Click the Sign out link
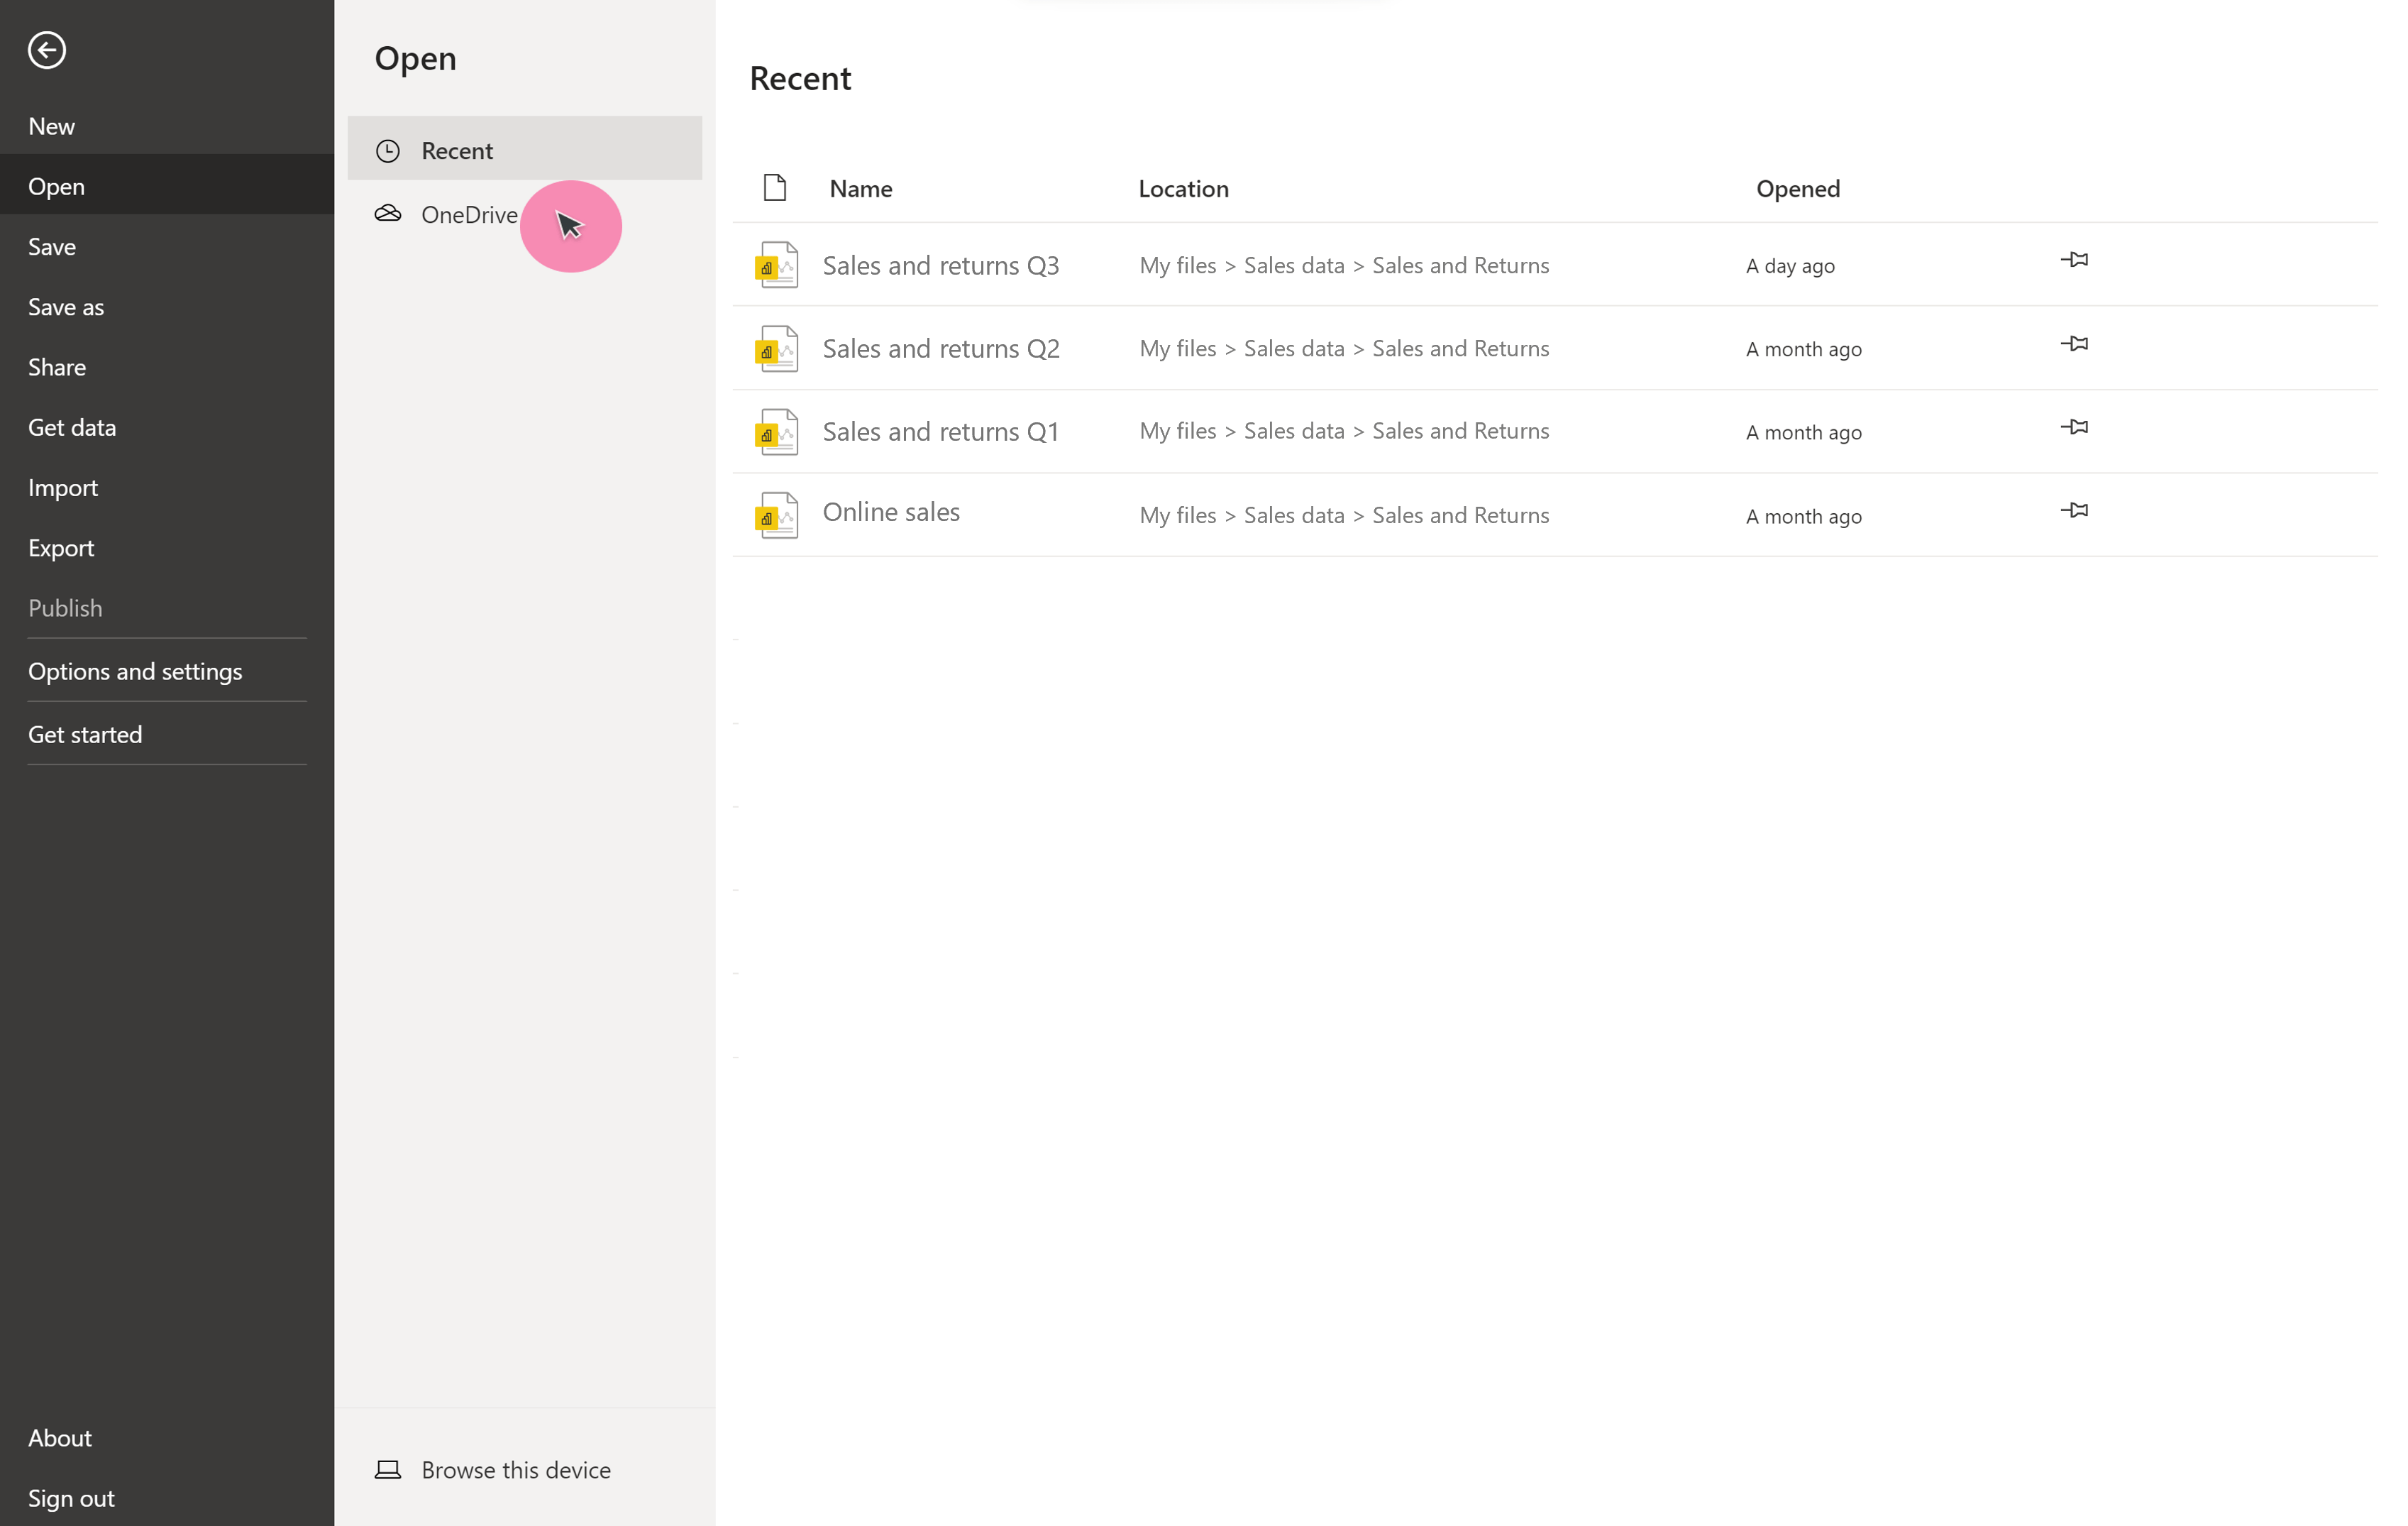The image size is (2408, 1526). pyautogui.click(x=71, y=1498)
